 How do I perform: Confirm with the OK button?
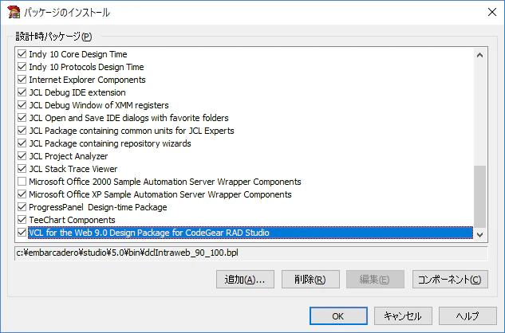(338, 316)
